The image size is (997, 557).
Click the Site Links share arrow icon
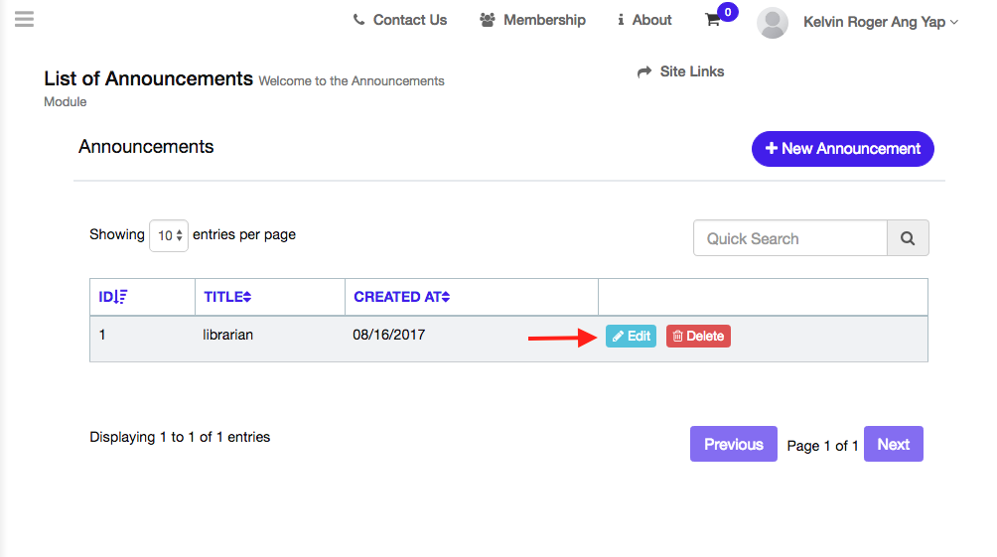click(x=643, y=71)
